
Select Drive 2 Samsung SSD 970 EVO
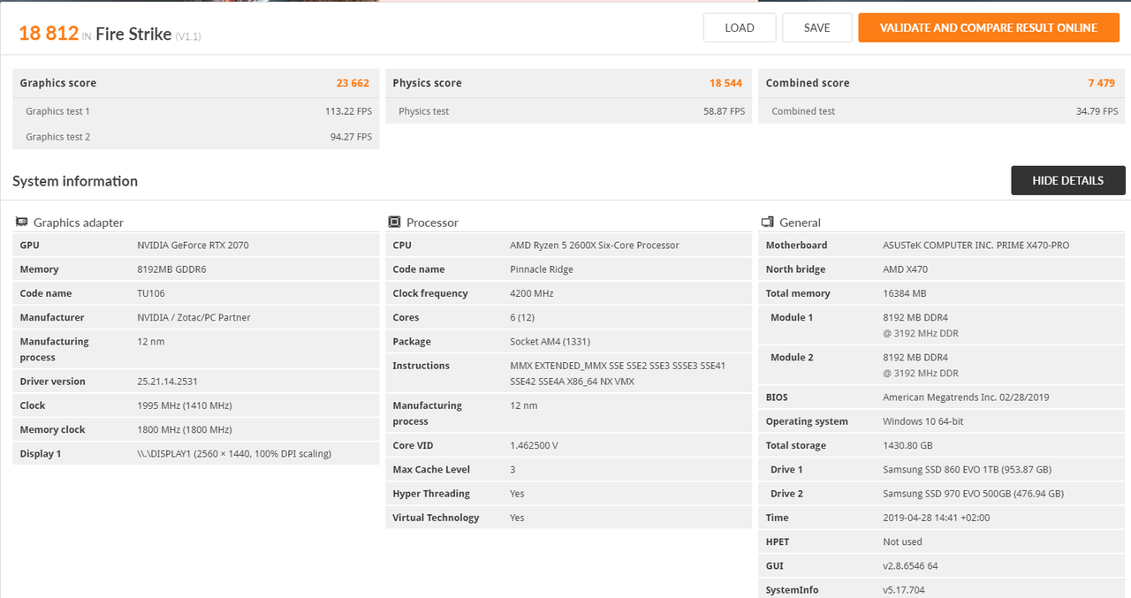973,494
